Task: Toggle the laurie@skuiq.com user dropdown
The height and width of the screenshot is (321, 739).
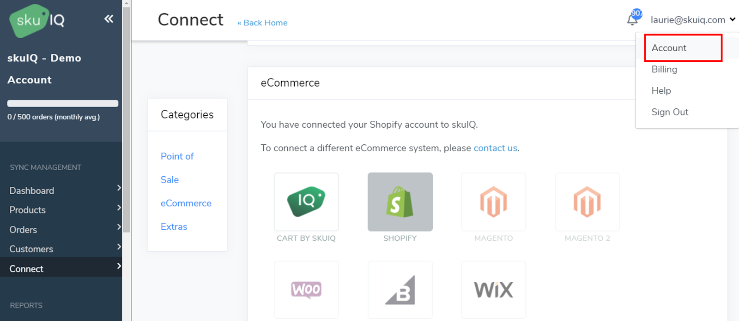Action: click(692, 20)
